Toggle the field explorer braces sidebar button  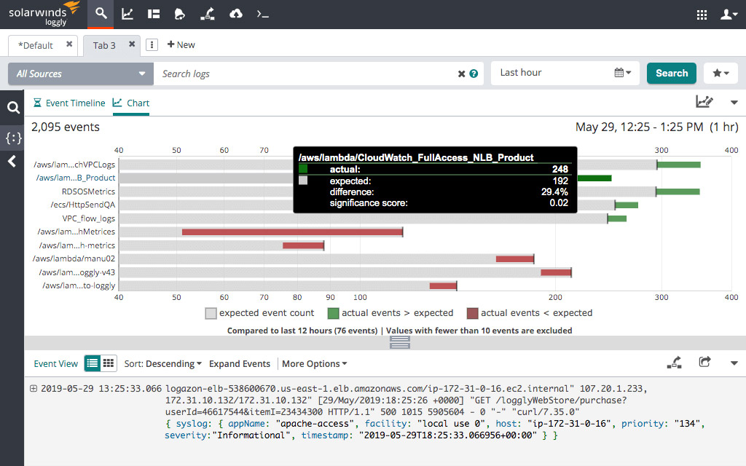12,138
